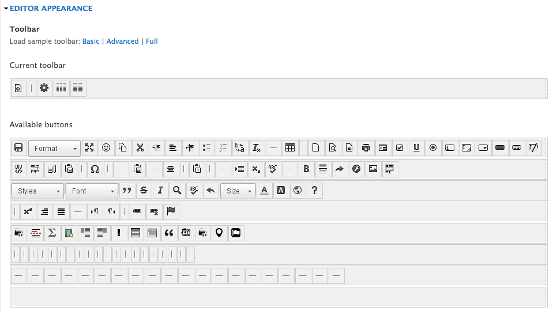The width and height of the screenshot is (557, 311).
Task: Click the Smiley emoticon icon
Action: point(106,148)
